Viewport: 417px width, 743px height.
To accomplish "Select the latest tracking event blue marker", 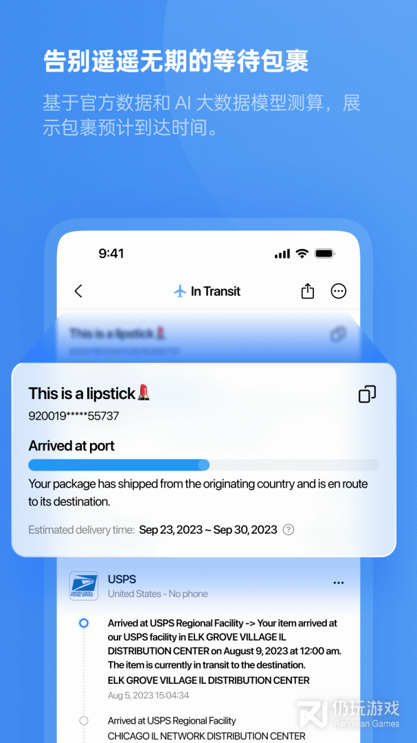I will 84,623.
